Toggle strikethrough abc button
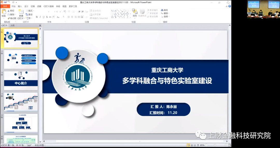Screen dimensions: 280x148 coord(50,17)
